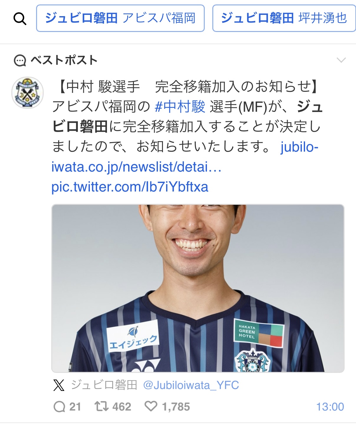Open the jubilo-iwata.co.jp newslist link
The height and width of the screenshot is (427, 356).
pos(184,157)
